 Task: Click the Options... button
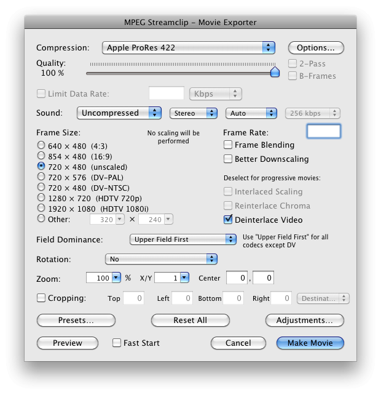point(316,47)
